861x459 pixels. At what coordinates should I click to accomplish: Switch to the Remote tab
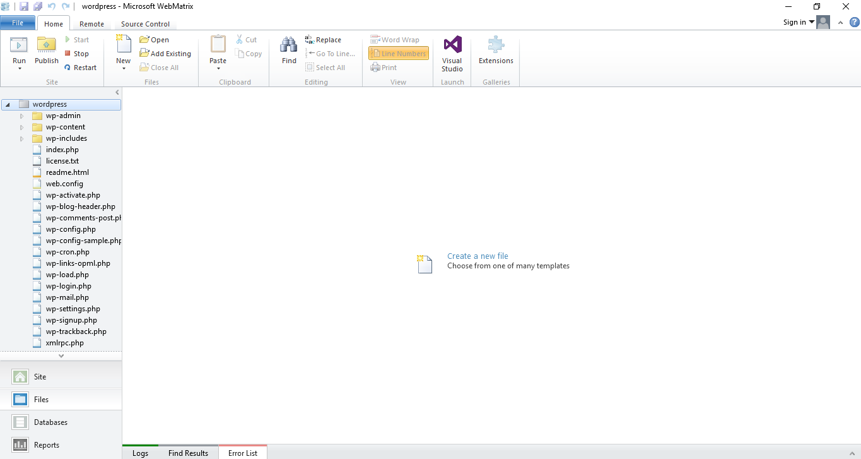(x=91, y=24)
